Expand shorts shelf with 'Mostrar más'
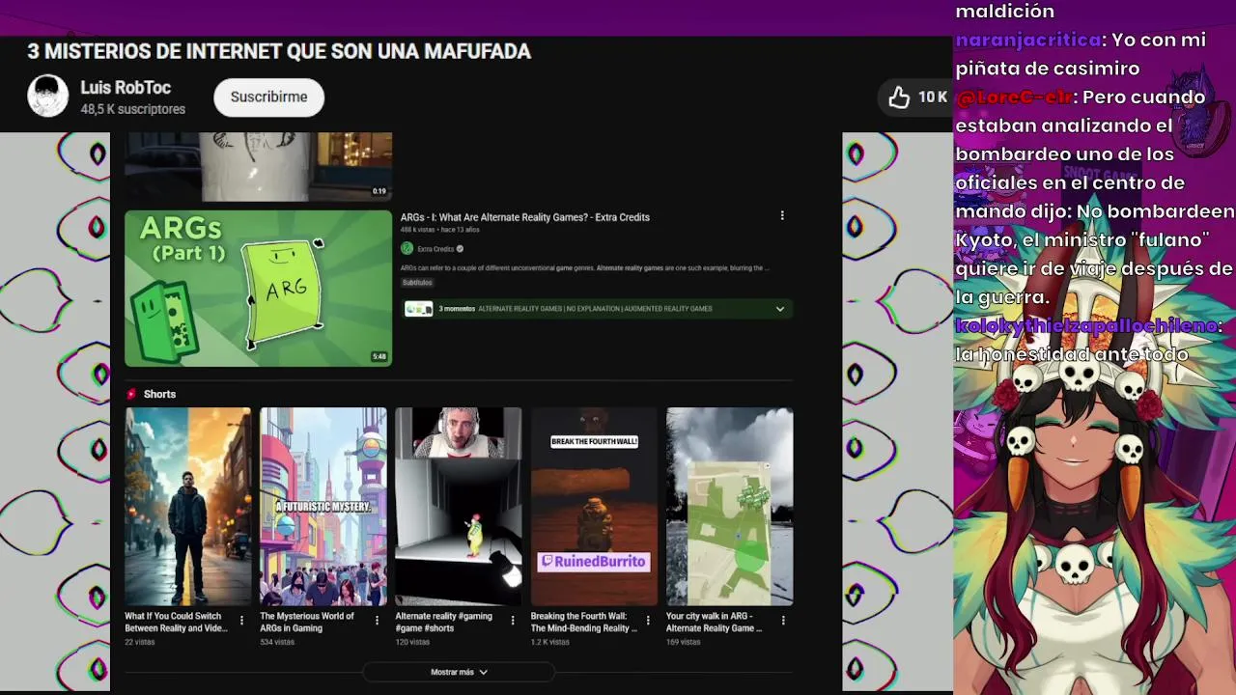Image resolution: width=1236 pixels, height=695 pixels. (459, 672)
